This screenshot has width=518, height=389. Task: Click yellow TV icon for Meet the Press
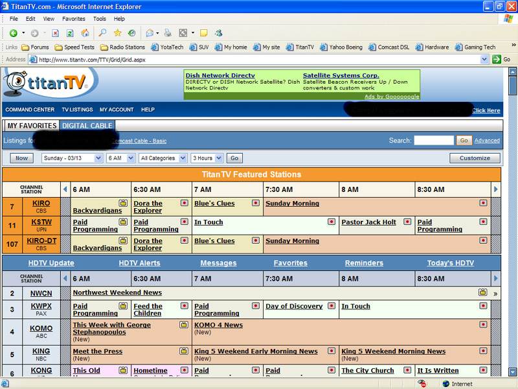184,351
